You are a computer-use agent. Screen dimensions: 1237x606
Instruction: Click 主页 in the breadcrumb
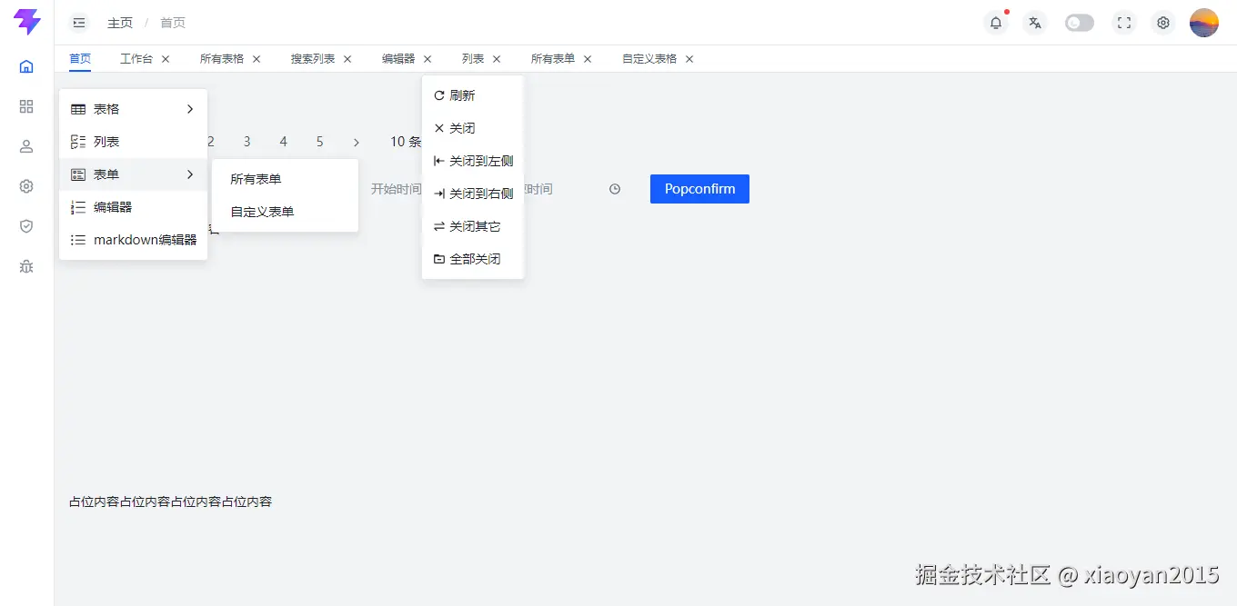pyautogui.click(x=120, y=23)
